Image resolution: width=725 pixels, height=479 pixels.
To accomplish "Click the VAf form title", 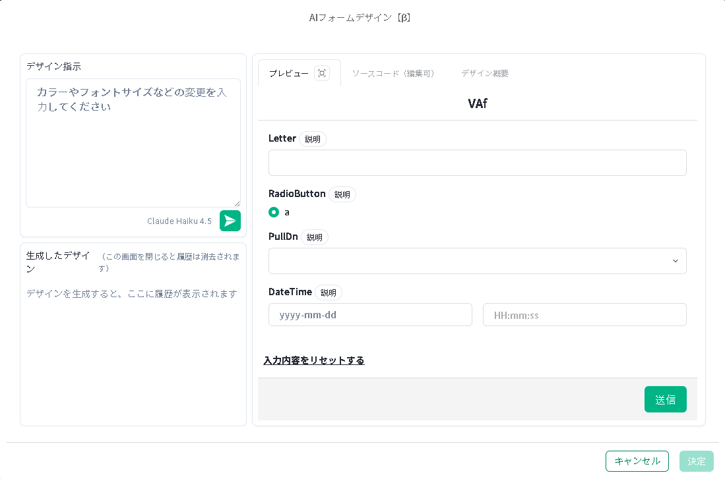I will [477, 103].
